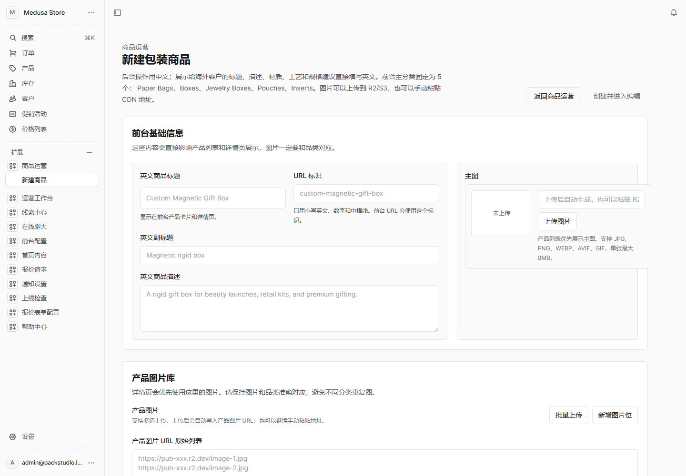Click the 线索中心 label in sidebar

coord(34,212)
